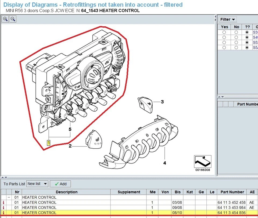
Task: Select No radio for S4 option row
Action: (x=236, y=37)
